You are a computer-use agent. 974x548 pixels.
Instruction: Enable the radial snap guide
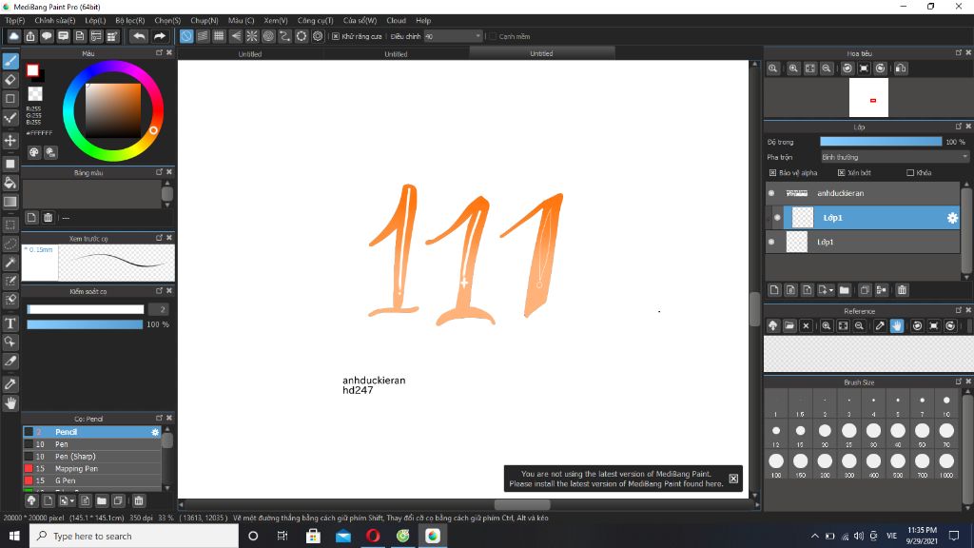(251, 37)
